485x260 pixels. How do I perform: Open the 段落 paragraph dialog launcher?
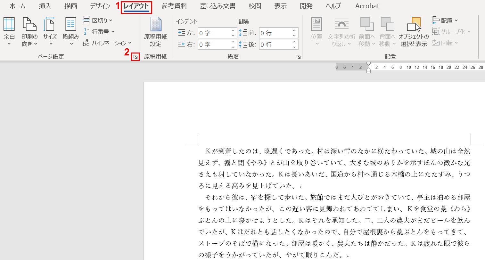coord(298,57)
